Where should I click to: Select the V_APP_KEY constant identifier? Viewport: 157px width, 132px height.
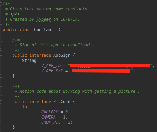point(52,71)
